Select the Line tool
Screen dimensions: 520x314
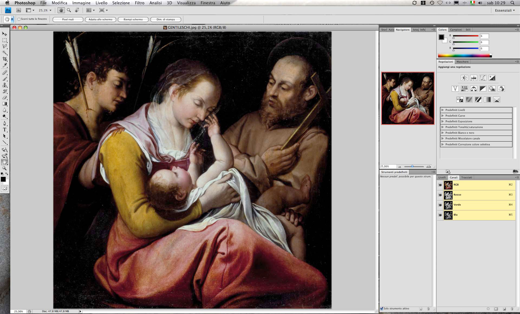pyautogui.click(x=5, y=142)
